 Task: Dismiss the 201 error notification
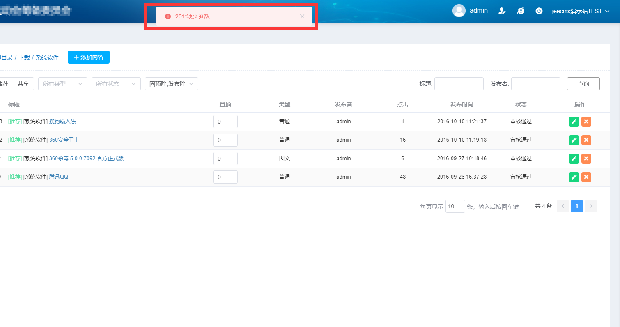[302, 16]
